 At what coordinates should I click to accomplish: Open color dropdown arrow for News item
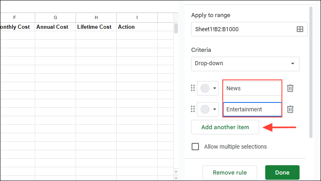tap(215, 88)
